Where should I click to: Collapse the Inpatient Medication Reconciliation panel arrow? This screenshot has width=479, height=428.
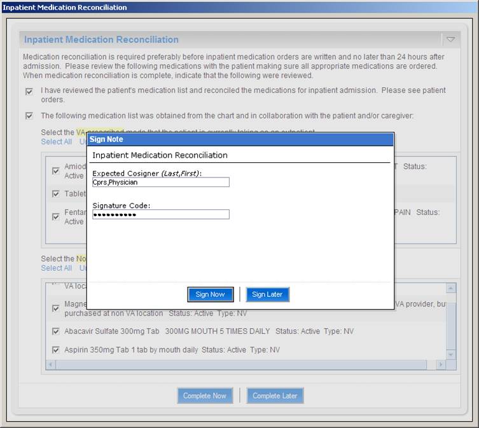(450, 39)
